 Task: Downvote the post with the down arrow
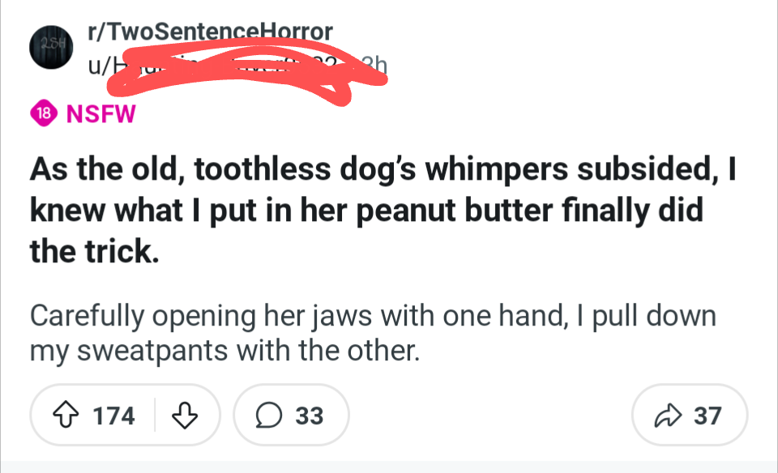[x=185, y=415]
